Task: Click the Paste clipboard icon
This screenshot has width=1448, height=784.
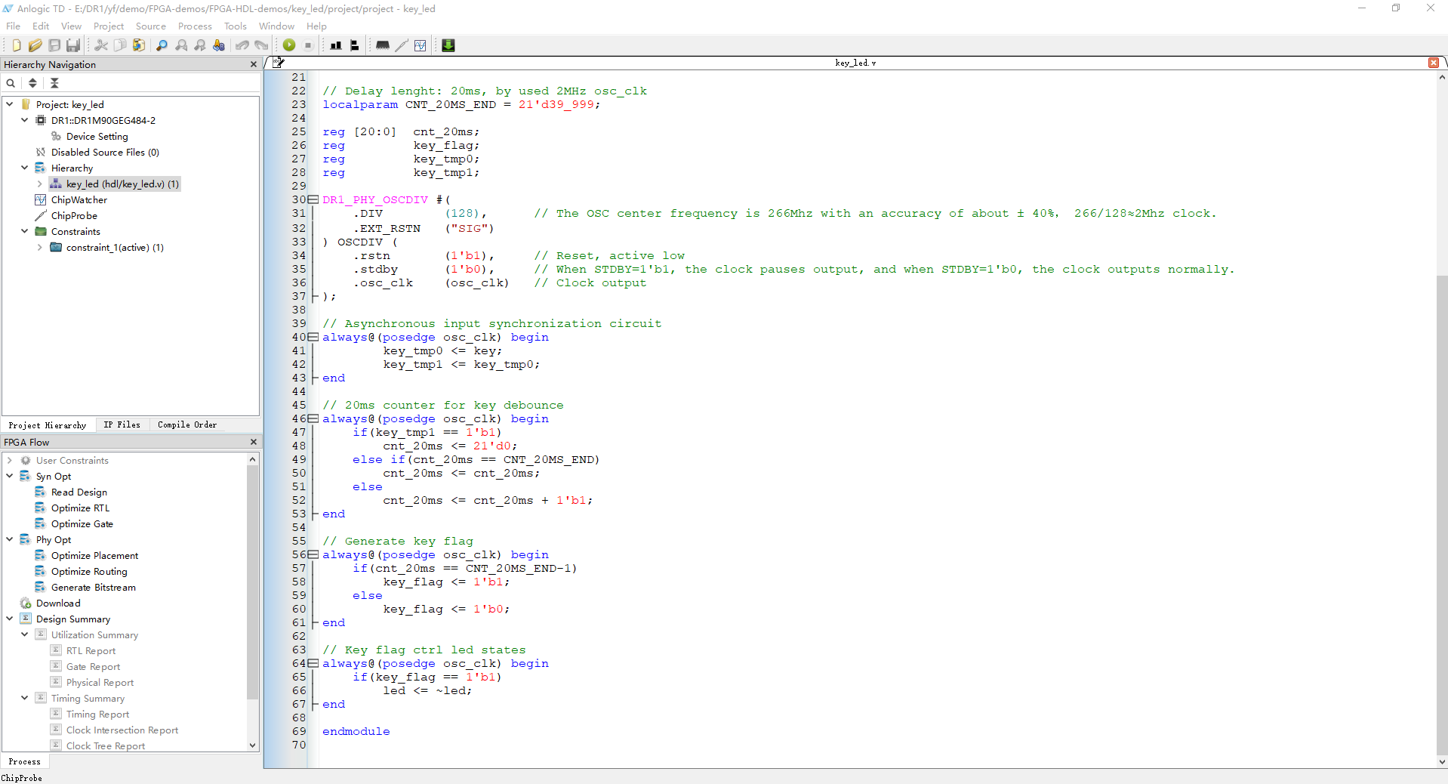Action: tap(139, 45)
